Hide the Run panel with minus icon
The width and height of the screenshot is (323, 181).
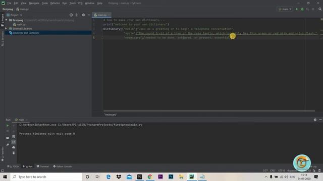pos(320,120)
